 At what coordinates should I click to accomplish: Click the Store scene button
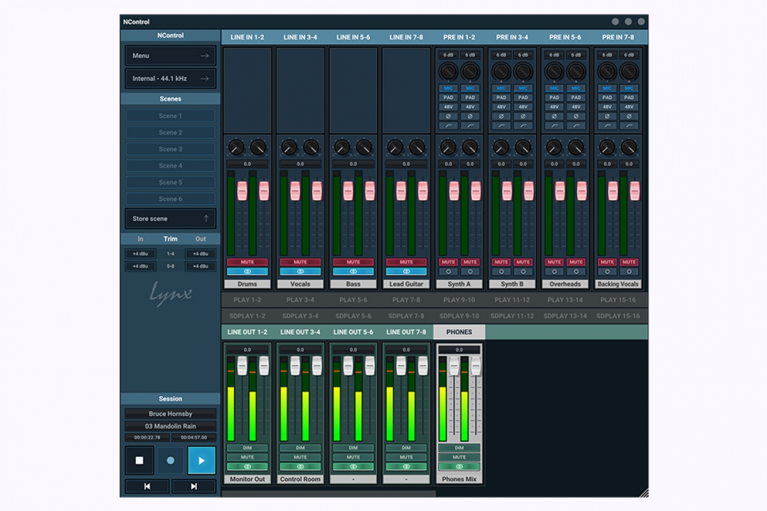pyautogui.click(x=171, y=218)
